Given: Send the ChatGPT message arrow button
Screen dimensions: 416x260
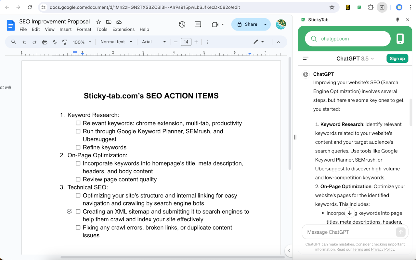Looking at the screenshot, I should coord(400,232).
